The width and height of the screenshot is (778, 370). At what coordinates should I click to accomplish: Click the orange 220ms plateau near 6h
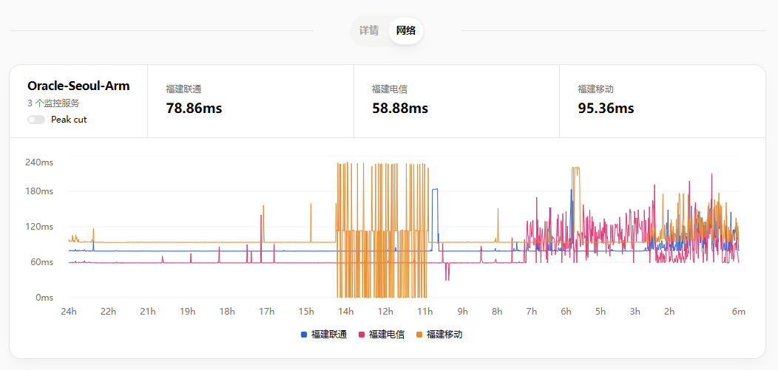[575, 168]
